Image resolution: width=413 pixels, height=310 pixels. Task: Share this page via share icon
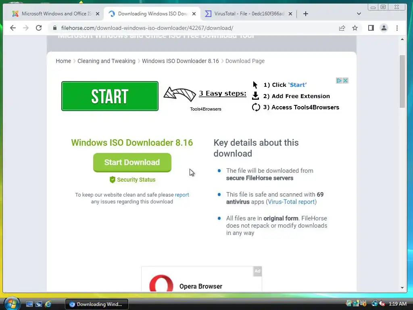(342, 28)
